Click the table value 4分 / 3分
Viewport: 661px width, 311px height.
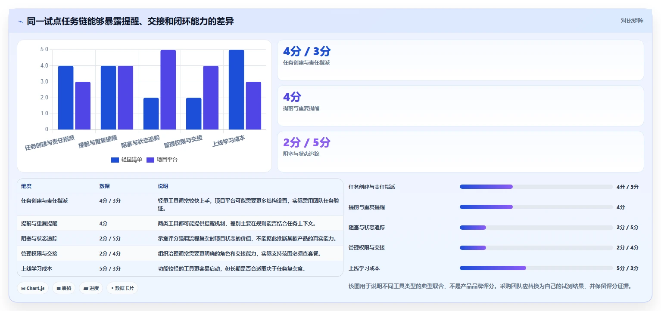coord(110,201)
